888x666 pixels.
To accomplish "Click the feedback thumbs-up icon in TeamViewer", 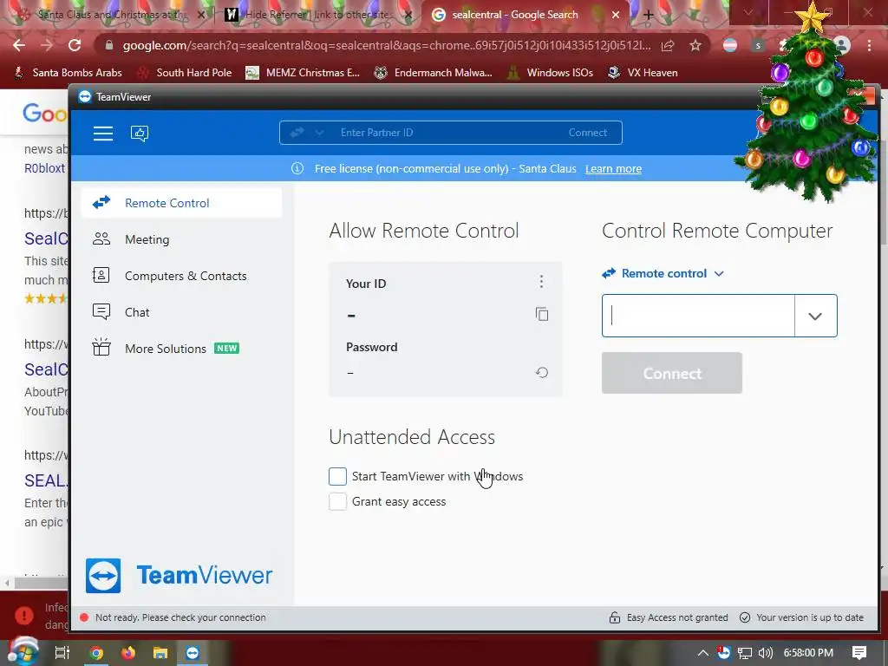I will (x=140, y=133).
